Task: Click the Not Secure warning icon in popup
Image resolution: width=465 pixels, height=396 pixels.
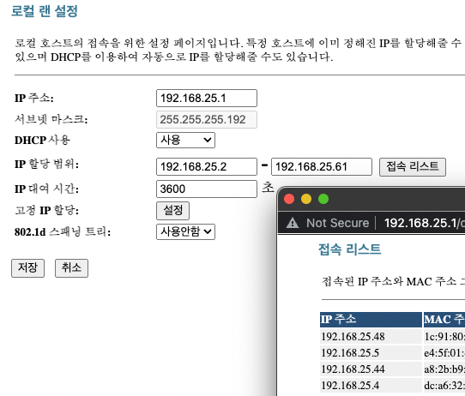Action: (293, 223)
